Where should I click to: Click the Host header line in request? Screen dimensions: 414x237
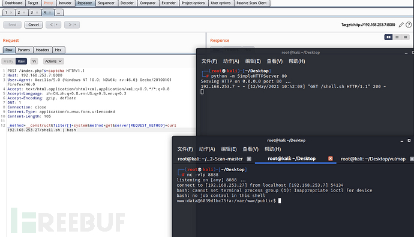pos(35,75)
